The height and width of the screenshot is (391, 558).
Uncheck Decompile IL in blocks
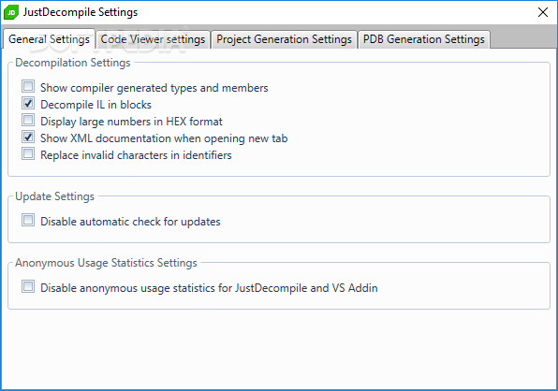28,103
